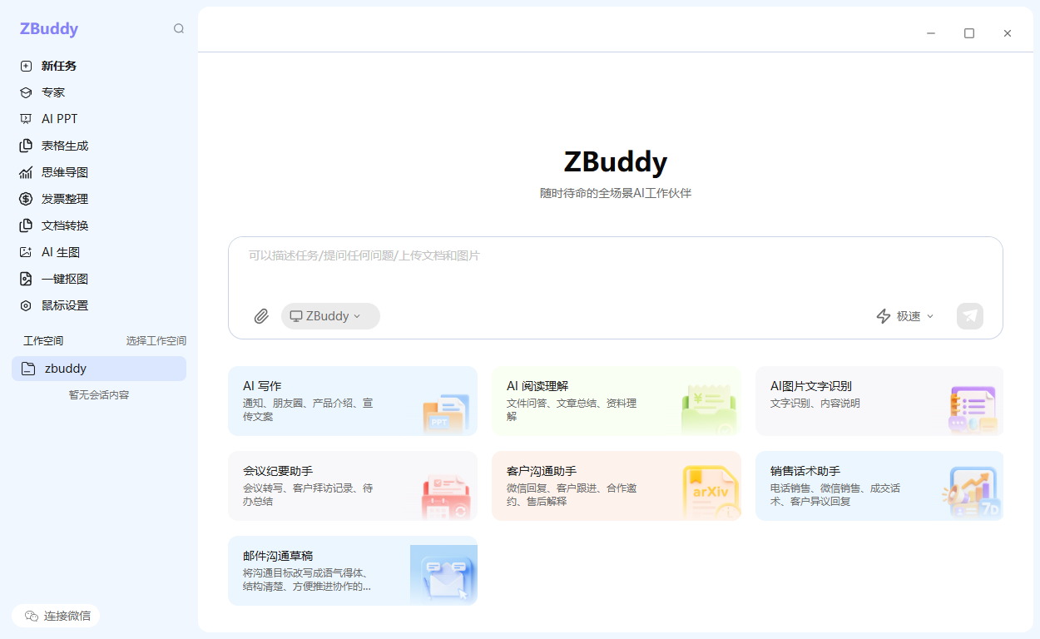The image size is (1040, 639).
Task: Click the WeChat icon in 连接微信
Action: [32, 616]
